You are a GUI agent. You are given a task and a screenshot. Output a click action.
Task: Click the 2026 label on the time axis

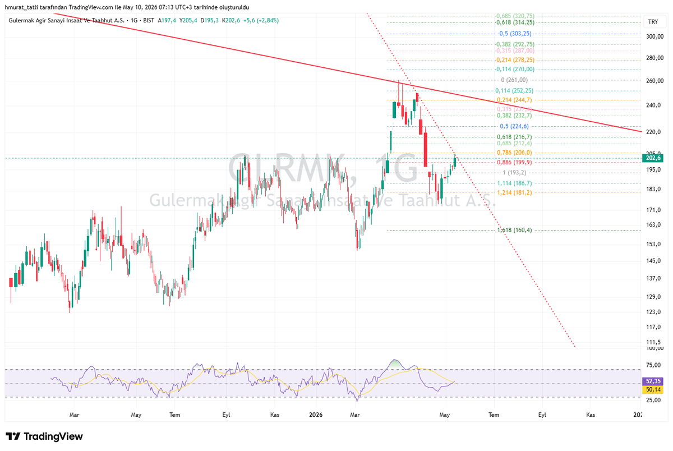(316, 415)
